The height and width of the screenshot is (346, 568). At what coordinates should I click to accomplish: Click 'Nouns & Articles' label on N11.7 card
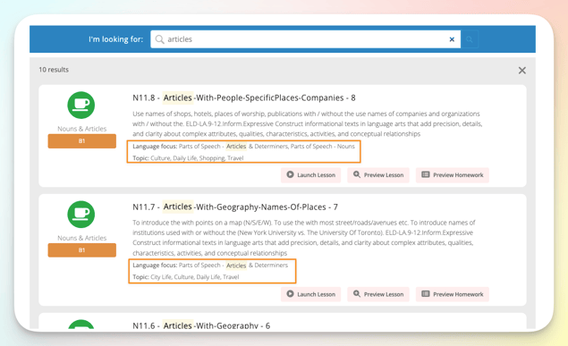(x=82, y=238)
